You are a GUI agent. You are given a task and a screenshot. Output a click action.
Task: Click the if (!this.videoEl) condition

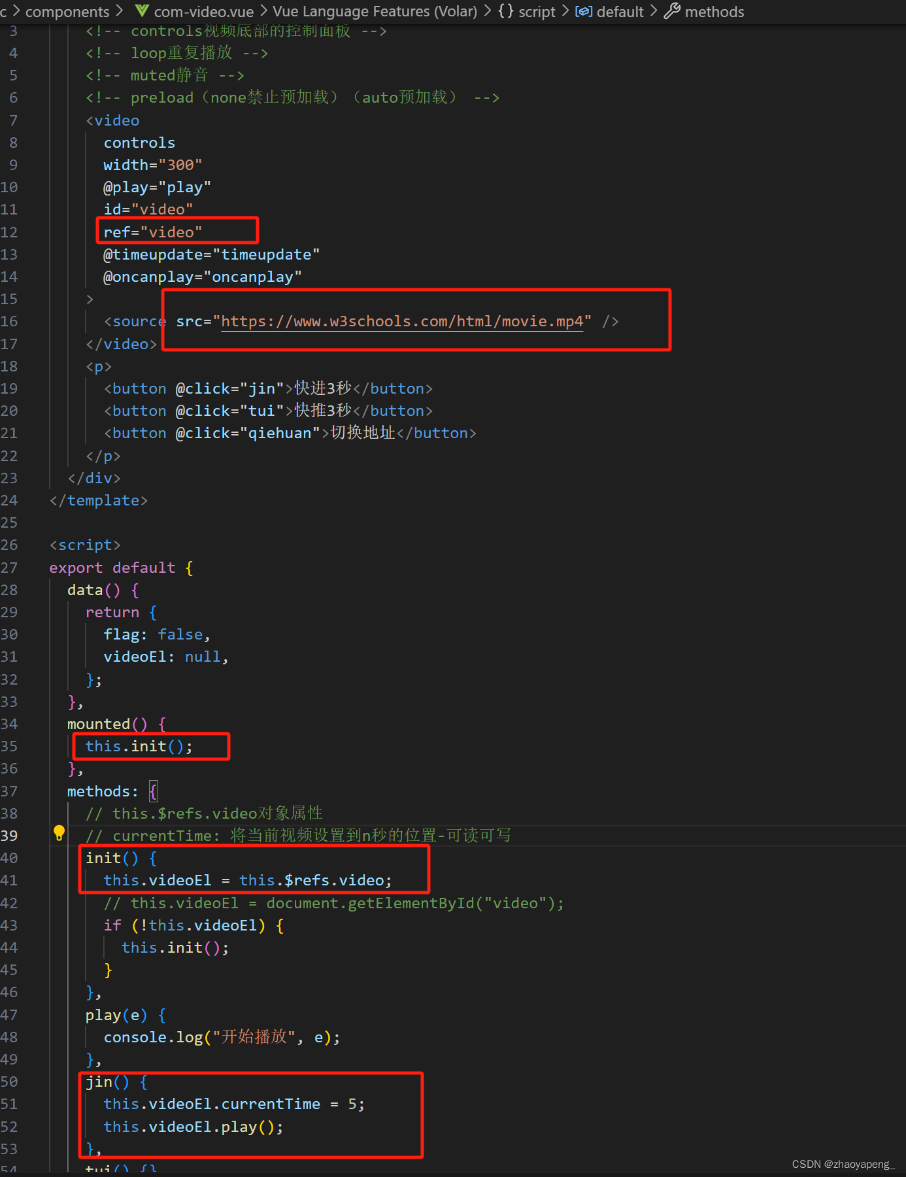click(x=193, y=925)
